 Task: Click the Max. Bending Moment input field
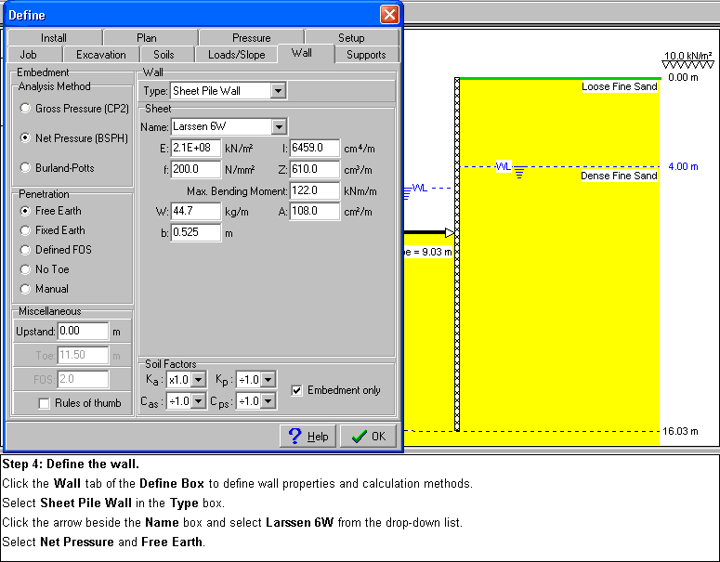314,190
